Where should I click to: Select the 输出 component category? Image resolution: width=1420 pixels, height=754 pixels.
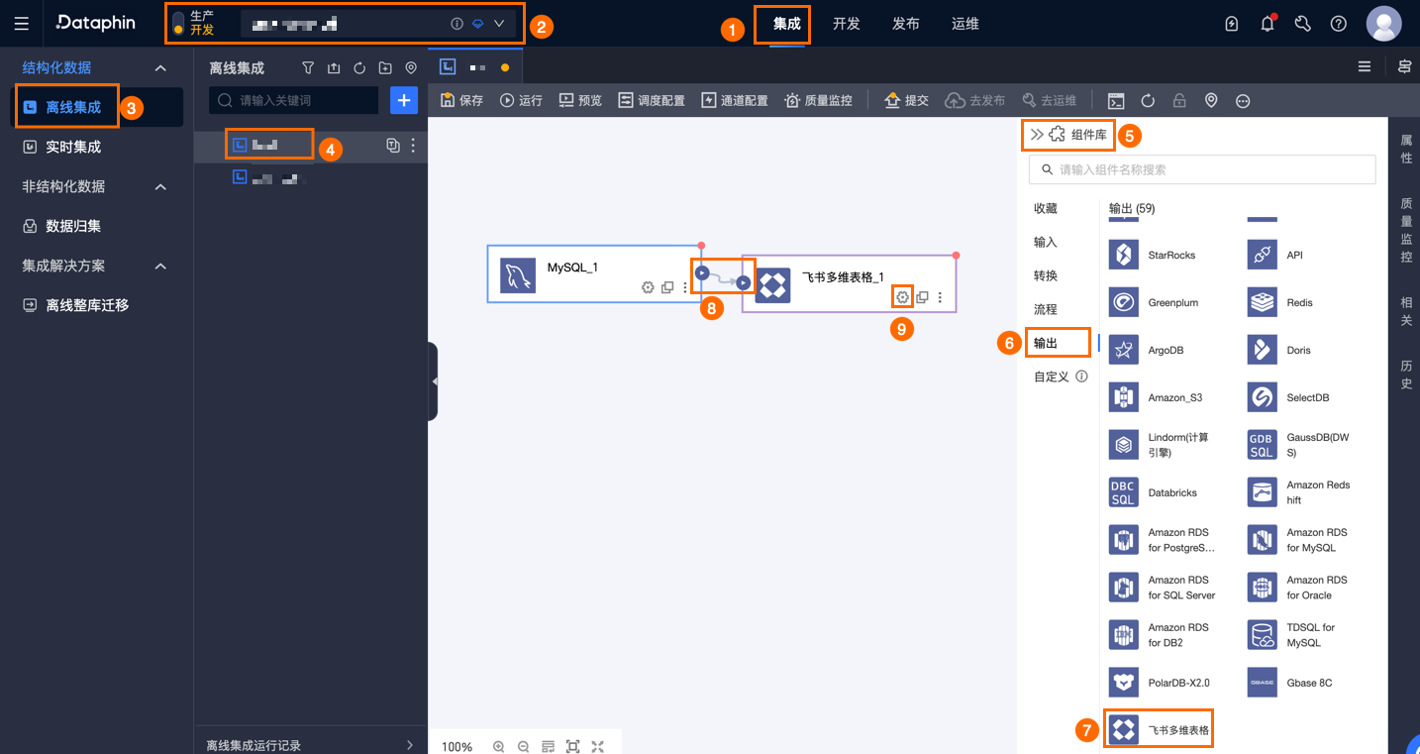(1046, 343)
